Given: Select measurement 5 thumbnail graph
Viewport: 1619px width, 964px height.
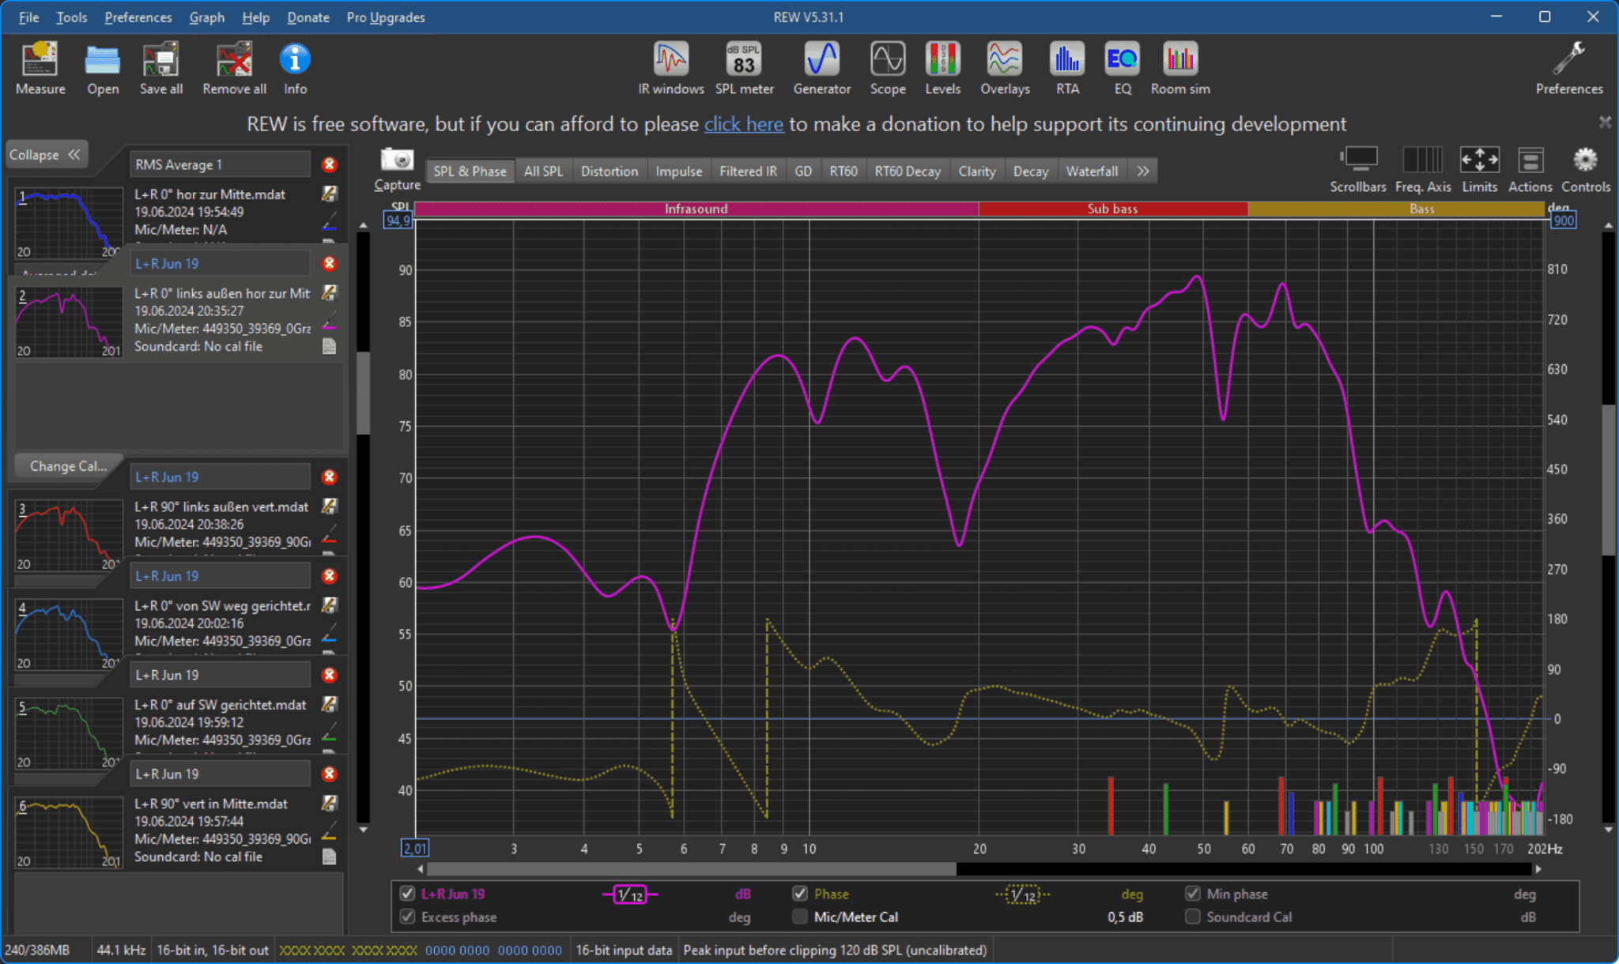Looking at the screenshot, I should coord(69,733).
